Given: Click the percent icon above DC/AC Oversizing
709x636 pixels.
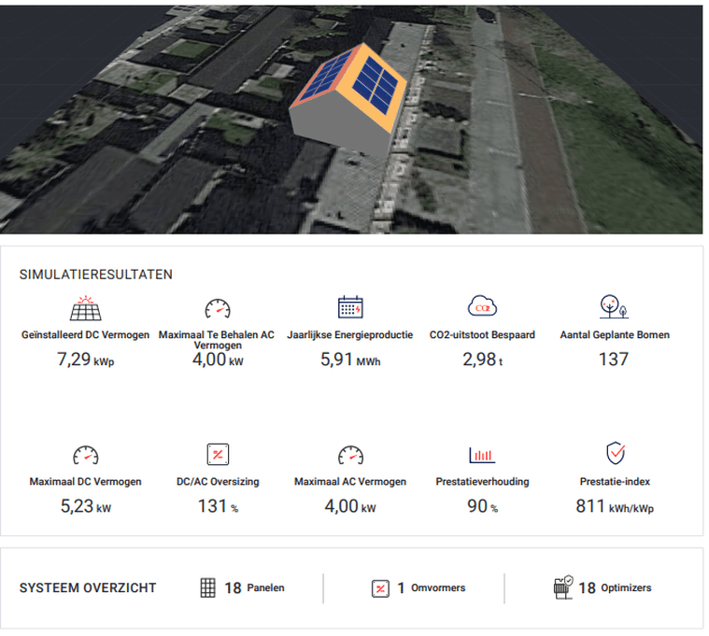Looking at the screenshot, I should coord(218,454).
